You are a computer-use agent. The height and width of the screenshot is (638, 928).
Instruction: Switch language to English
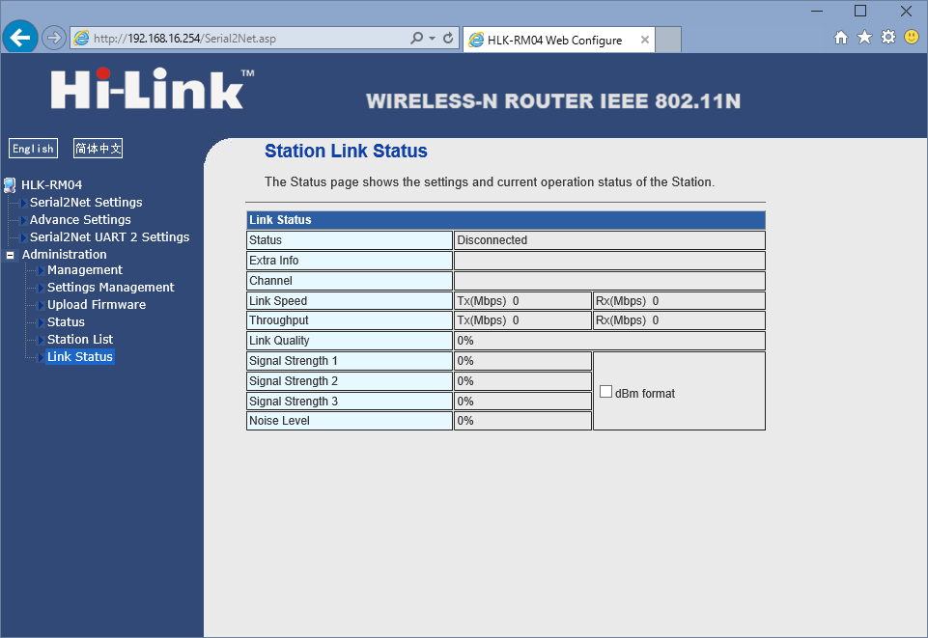pyautogui.click(x=33, y=149)
